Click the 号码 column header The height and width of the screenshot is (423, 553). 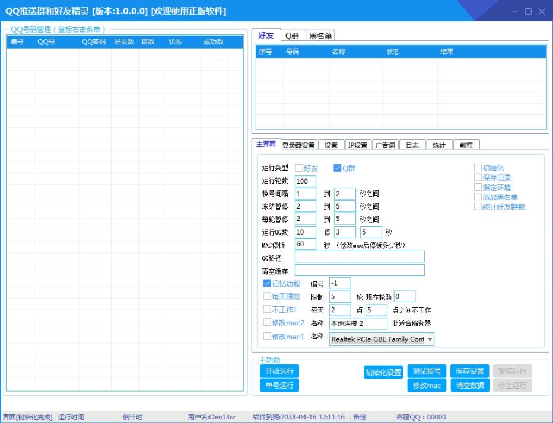pyautogui.click(x=293, y=52)
